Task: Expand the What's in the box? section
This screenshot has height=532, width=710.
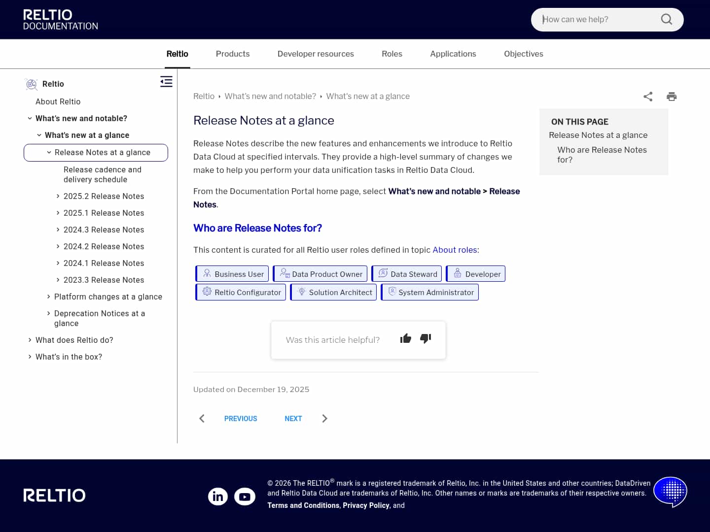Action: click(x=30, y=357)
